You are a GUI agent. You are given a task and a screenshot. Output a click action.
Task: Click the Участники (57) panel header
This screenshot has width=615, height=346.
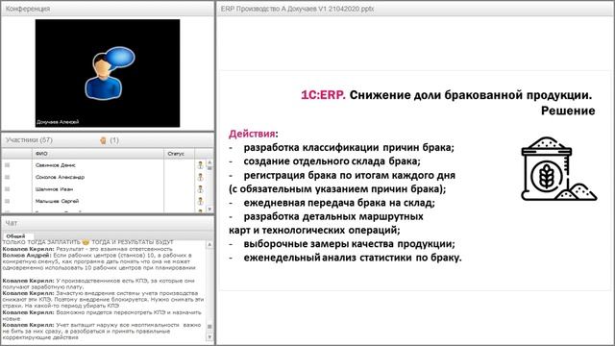click(x=108, y=140)
